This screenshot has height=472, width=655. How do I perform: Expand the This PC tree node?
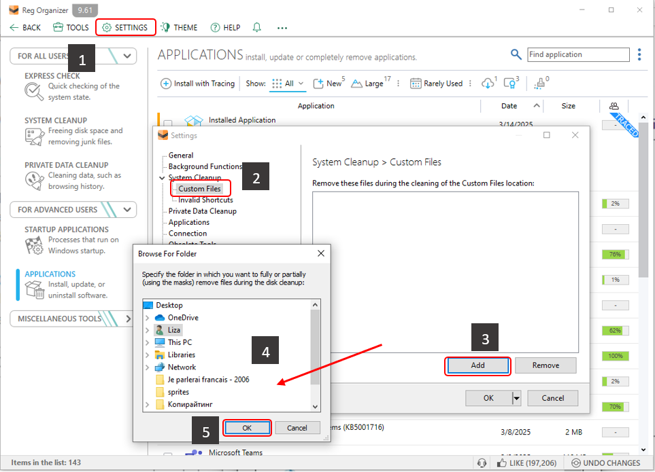pyautogui.click(x=147, y=342)
